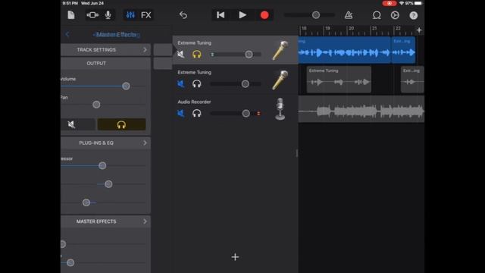Adjust second Extreme Tuning track volume knob
The width and height of the screenshot is (485, 273).
click(246, 84)
